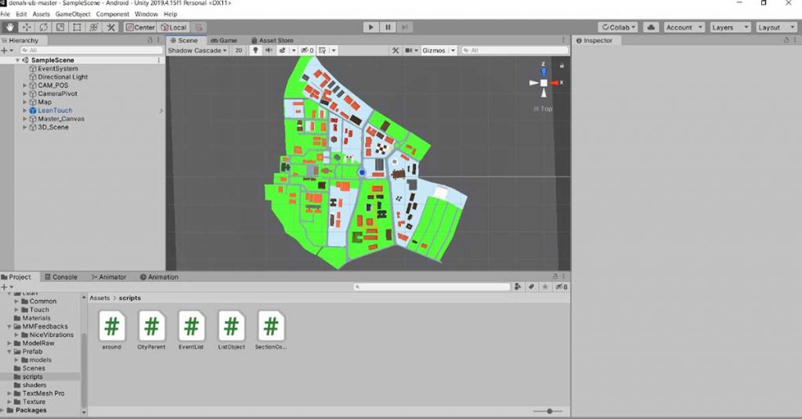
Task: Select the Rotate tool
Action: pyautogui.click(x=44, y=27)
